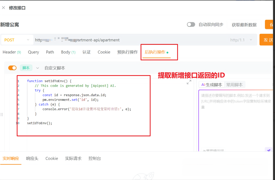Click the 修改接口 panel title
The height and width of the screenshot is (180, 275).
point(17,8)
